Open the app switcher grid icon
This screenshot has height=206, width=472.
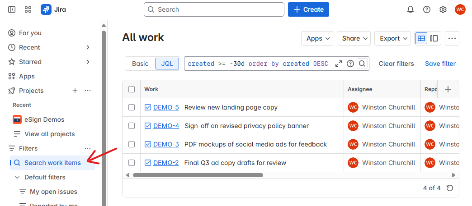click(28, 9)
